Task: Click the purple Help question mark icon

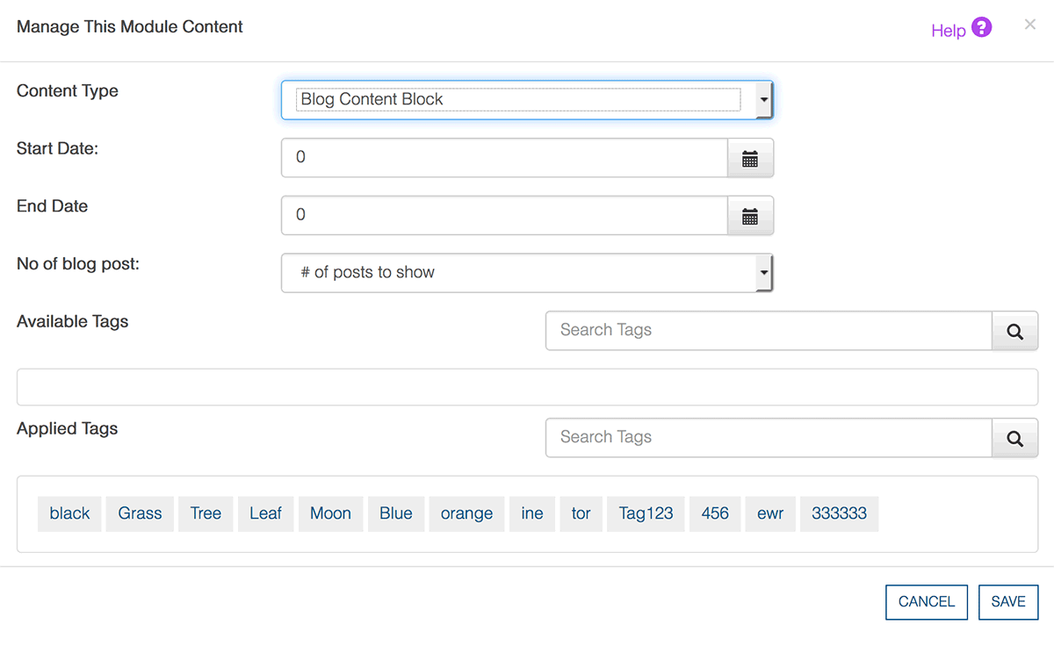Action: click(x=982, y=27)
